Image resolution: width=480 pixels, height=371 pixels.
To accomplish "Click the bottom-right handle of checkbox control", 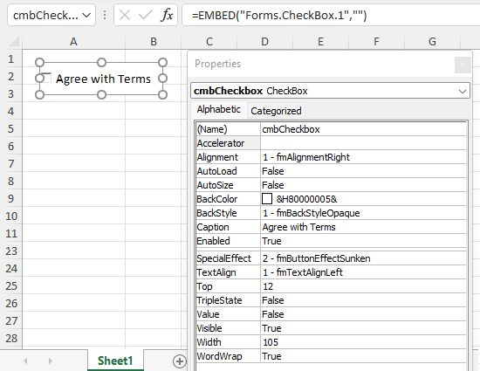I will pos(162,94).
